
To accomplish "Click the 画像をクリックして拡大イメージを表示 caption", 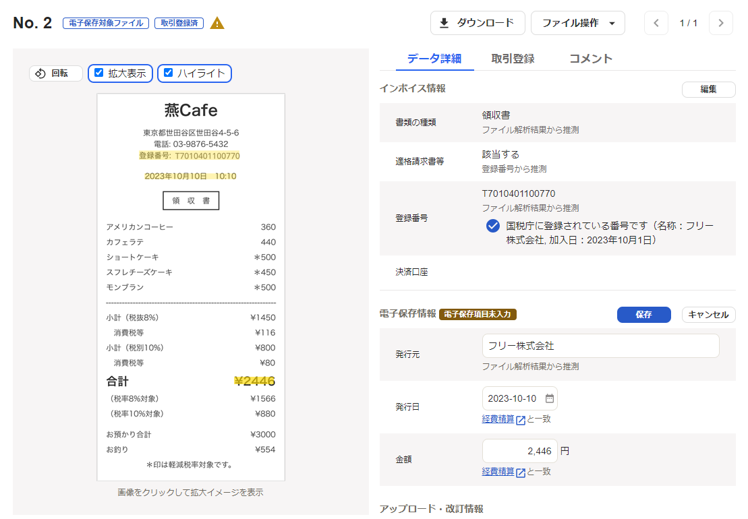I will [x=190, y=492].
